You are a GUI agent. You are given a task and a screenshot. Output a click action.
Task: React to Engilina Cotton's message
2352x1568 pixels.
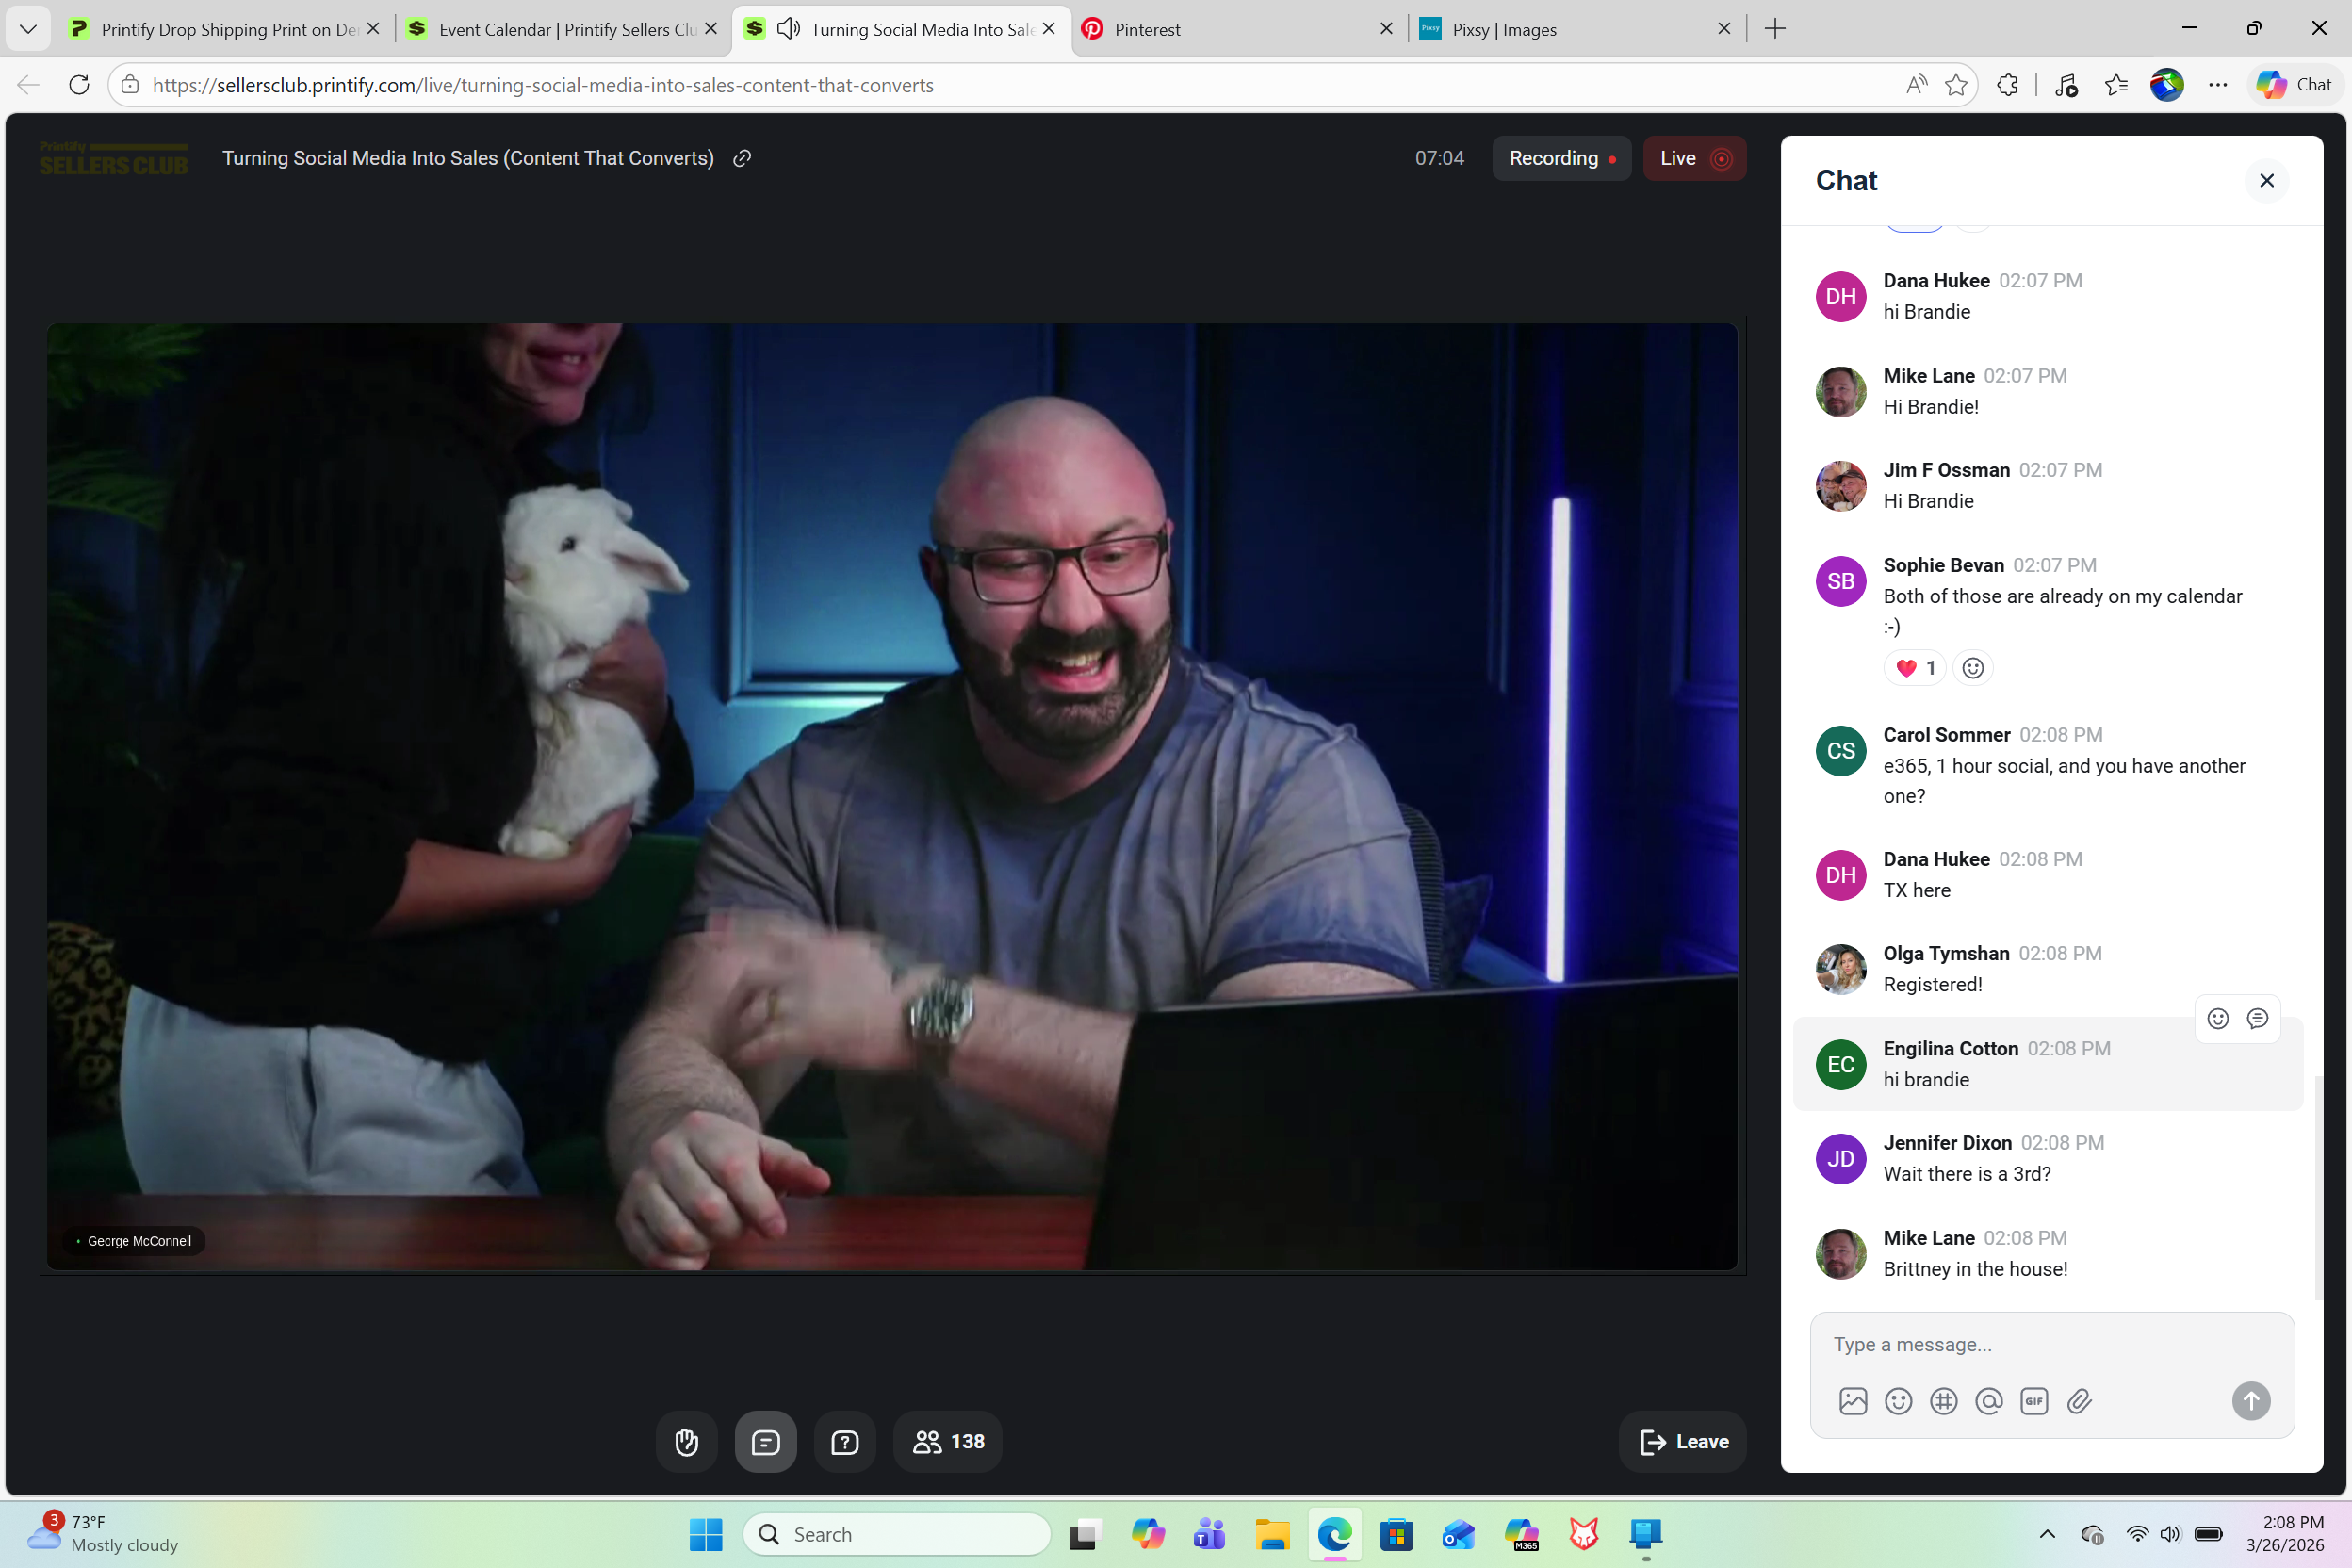click(x=2217, y=1018)
